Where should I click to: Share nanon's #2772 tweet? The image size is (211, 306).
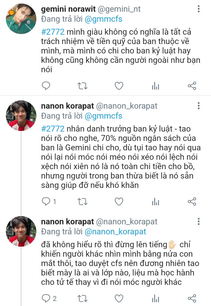click(x=192, y=201)
